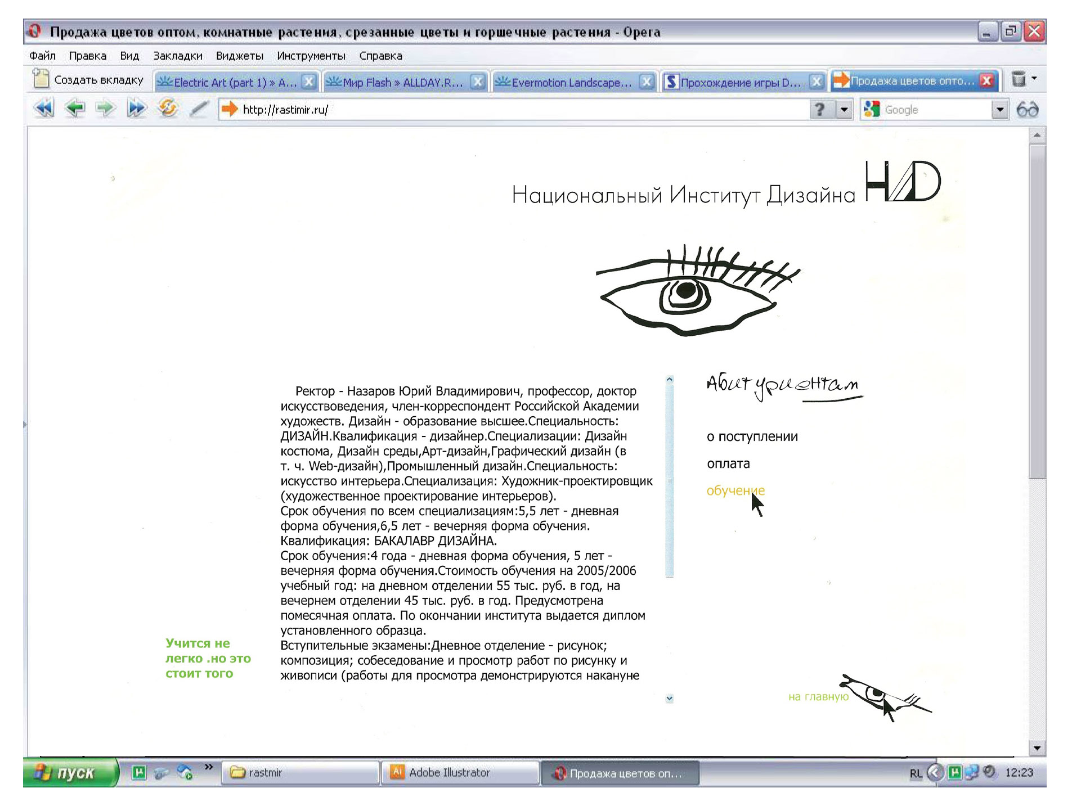The height and width of the screenshot is (806, 1072).
Task: Expand hidden tray icons arrow
Action: click(935, 772)
